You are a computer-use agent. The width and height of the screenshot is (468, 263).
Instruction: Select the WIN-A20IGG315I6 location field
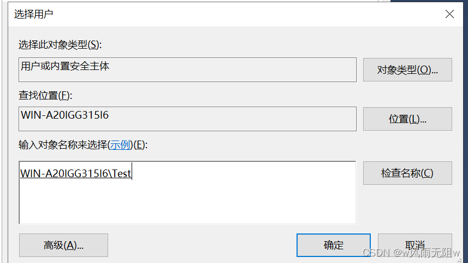pyautogui.click(x=187, y=119)
